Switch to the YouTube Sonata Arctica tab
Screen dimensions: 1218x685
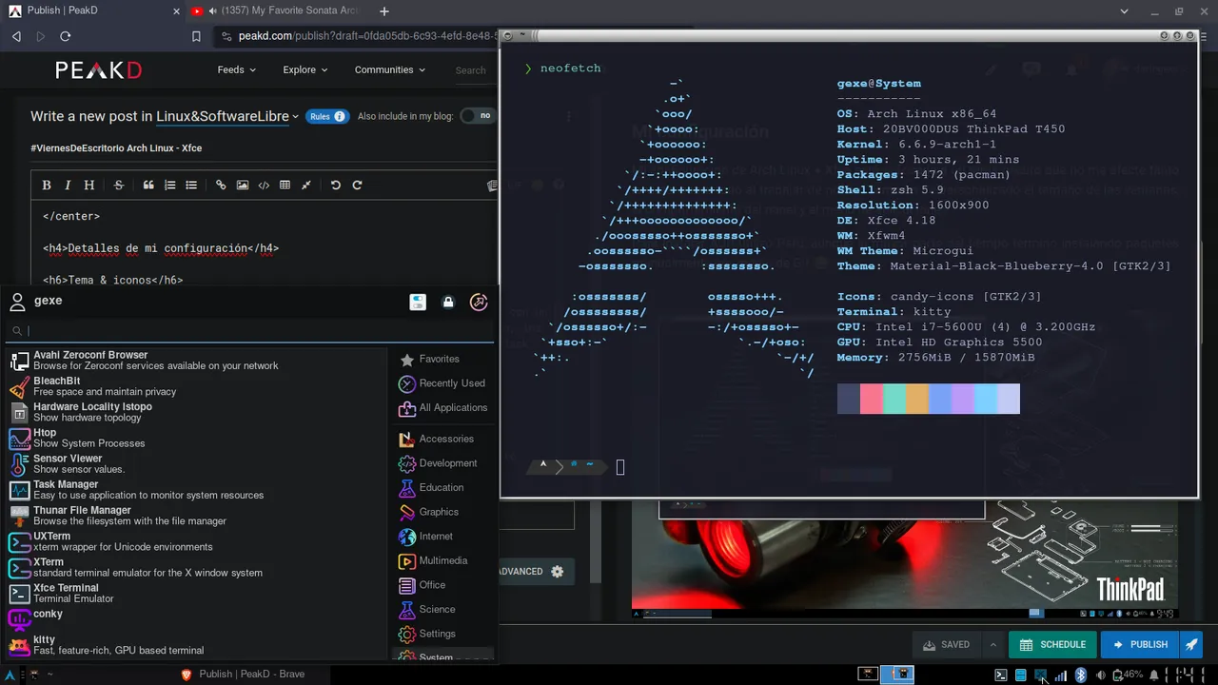[x=275, y=11]
